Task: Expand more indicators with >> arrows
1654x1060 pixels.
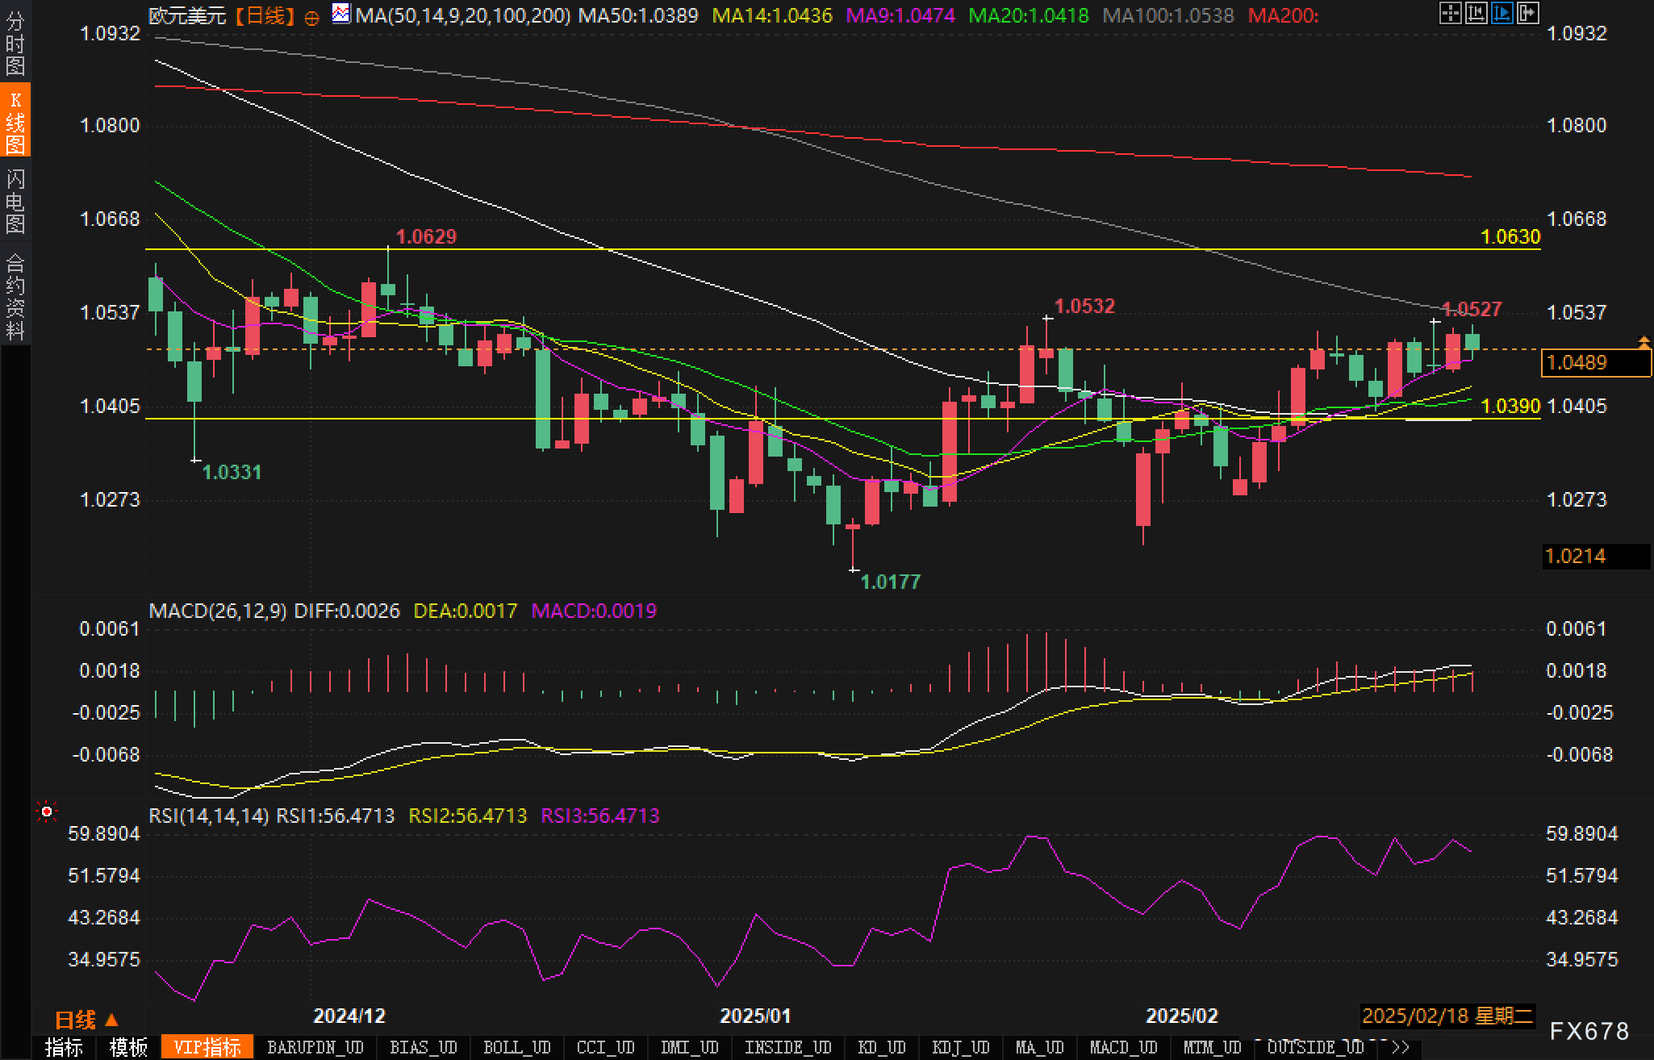Action: coord(1401,1047)
